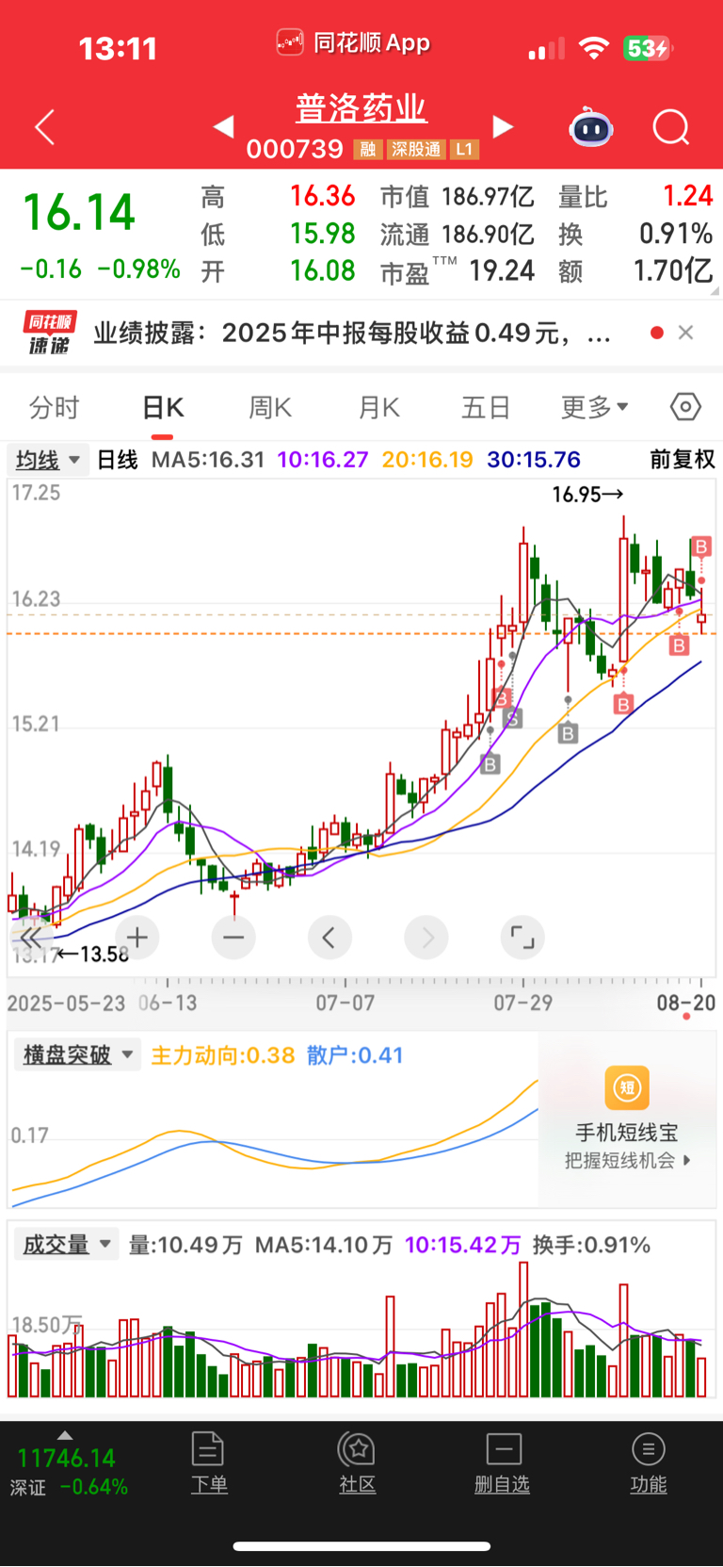Expand quote details corner triangle
This screenshot has height=1567, width=723.
pyautogui.click(x=715, y=291)
